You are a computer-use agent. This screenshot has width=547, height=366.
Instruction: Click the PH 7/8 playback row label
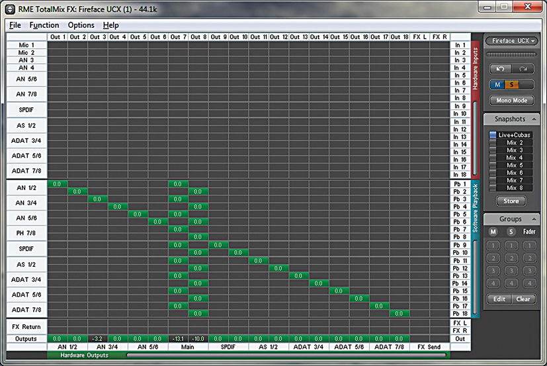pyautogui.click(x=26, y=233)
